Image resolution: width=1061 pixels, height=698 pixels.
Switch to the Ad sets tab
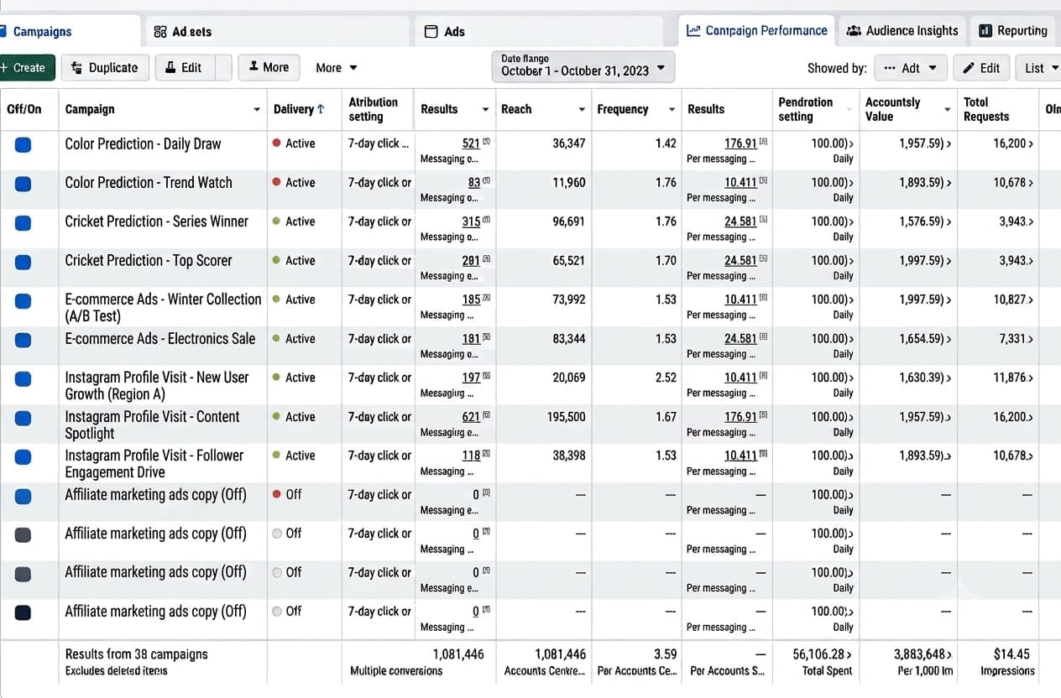(277, 32)
